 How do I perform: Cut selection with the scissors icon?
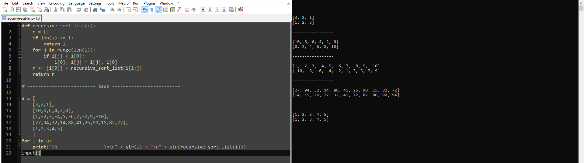[56, 10]
